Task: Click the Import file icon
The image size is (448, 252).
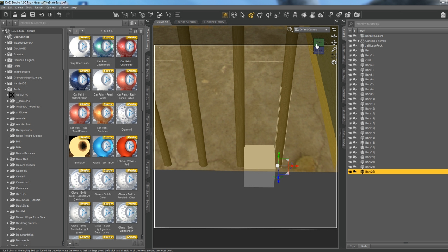Action: pos(41,15)
